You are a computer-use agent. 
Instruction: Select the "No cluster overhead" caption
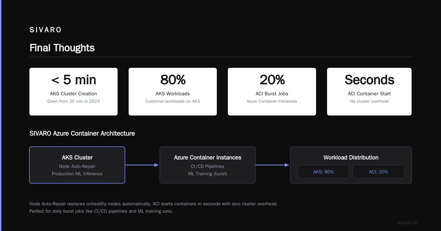coord(369,101)
